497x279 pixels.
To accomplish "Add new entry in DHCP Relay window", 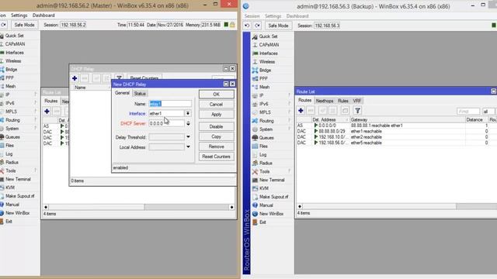I will pyautogui.click(x=75, y=78).
